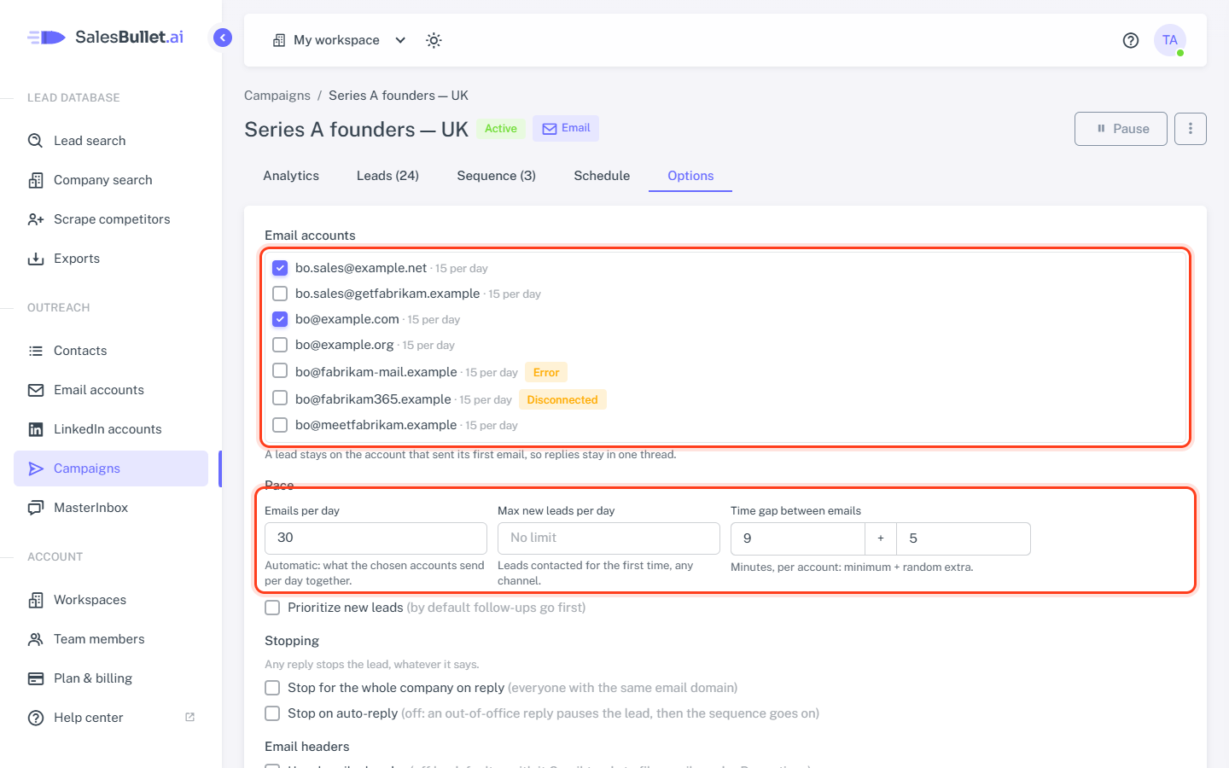Click the Campaigns breadcrumb link
This screenshot has height=768, width=1229.
277,96
